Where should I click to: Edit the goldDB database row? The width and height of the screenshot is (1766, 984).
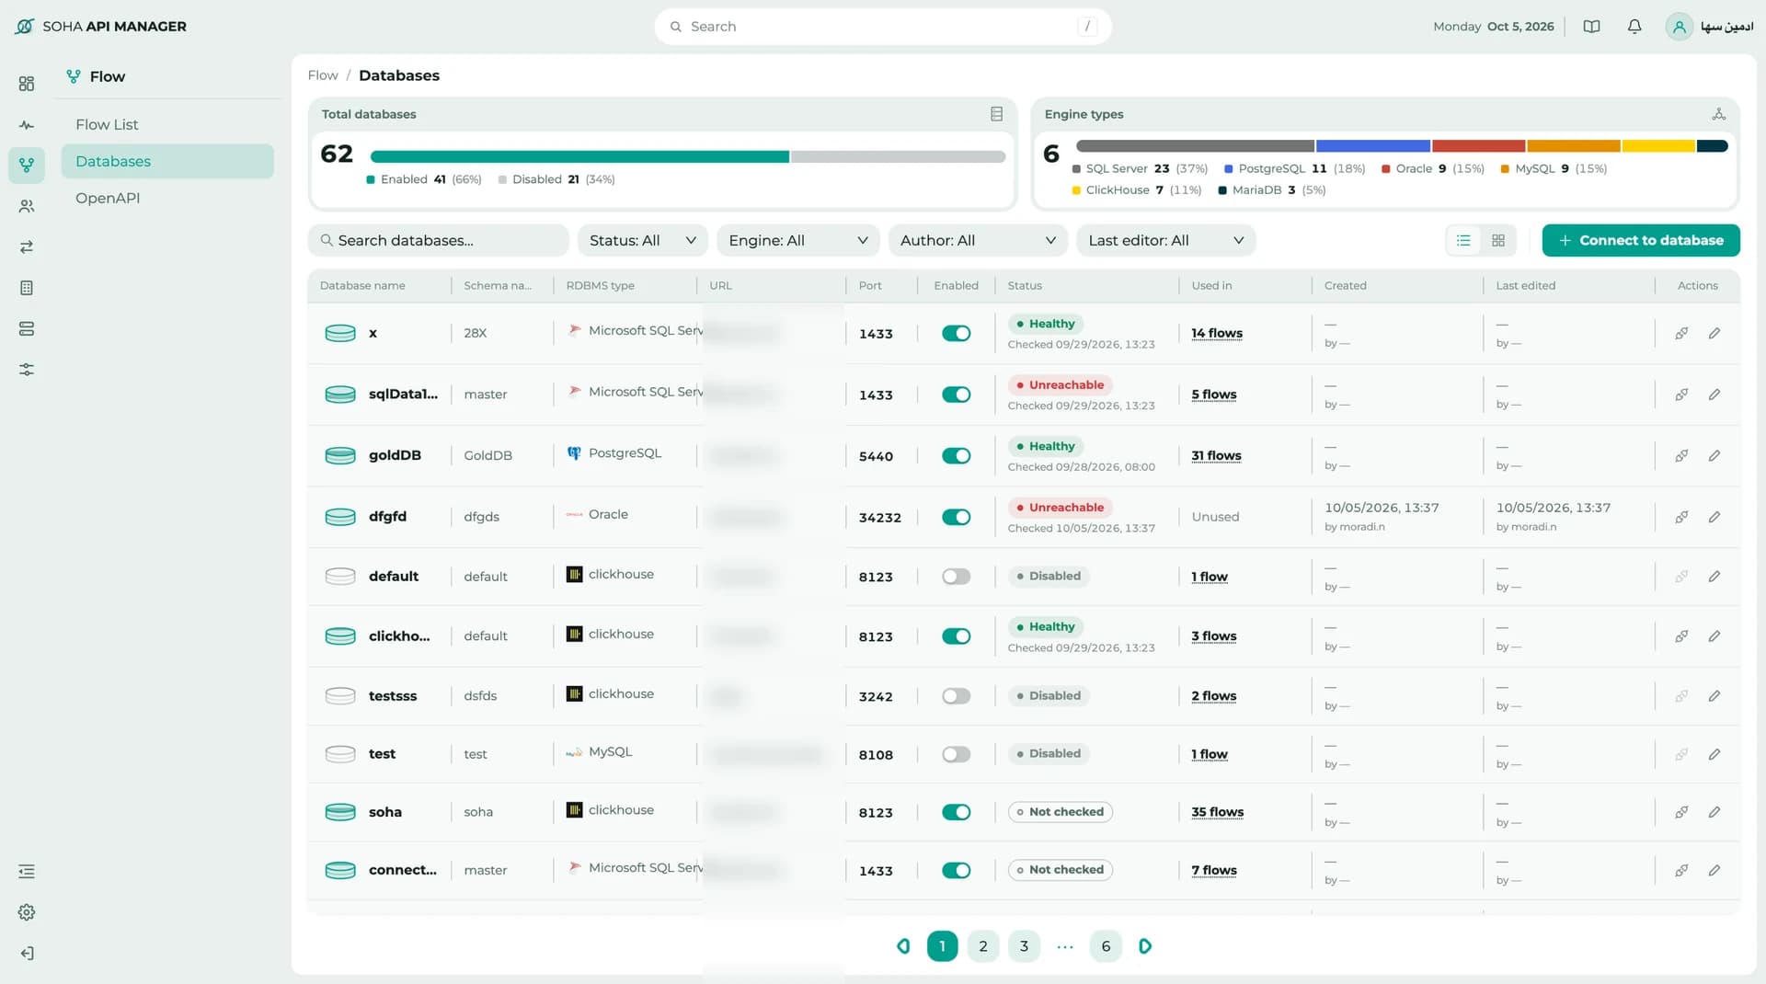pos(1714,456)
